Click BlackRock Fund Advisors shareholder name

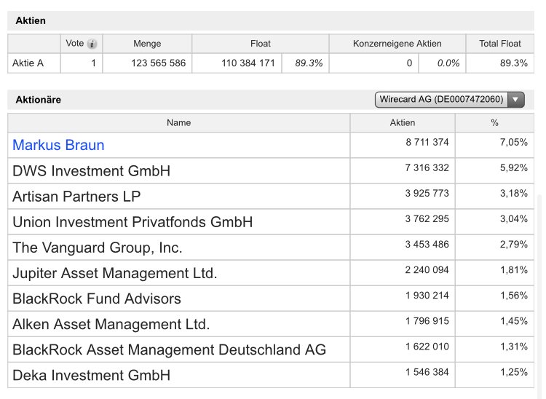pyautogui.click(x=96, y=299)
